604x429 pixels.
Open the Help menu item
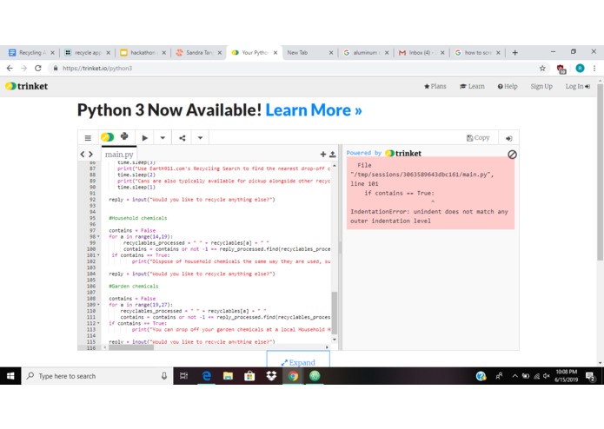click(x=508, y=86)
